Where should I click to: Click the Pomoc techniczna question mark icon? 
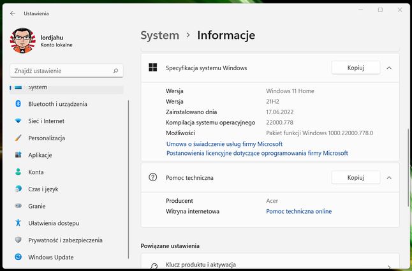pyautogui.click(x=152, y=177)
